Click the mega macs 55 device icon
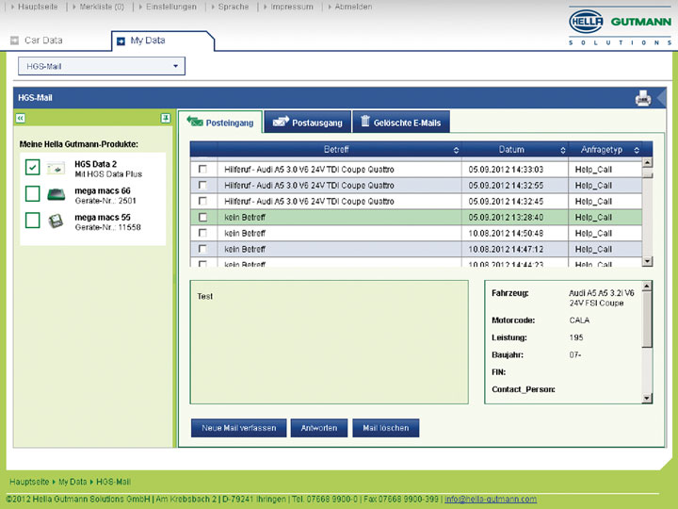This screenshot has height=509, width=678. 56,222
